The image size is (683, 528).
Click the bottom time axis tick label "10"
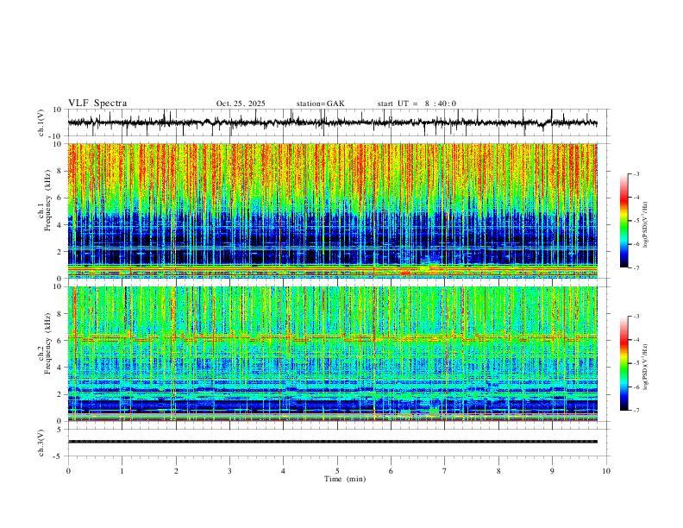606,471
